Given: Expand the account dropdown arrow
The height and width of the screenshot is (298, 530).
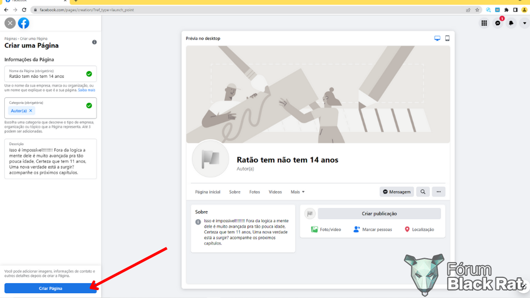Looking at the screenshot, I should point(525,23).
